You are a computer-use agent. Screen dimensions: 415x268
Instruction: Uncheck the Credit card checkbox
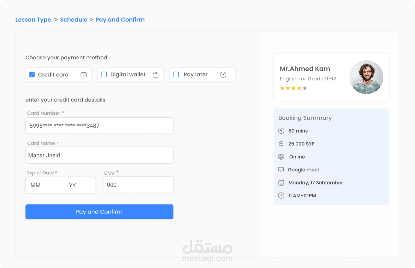click(32, 75)
